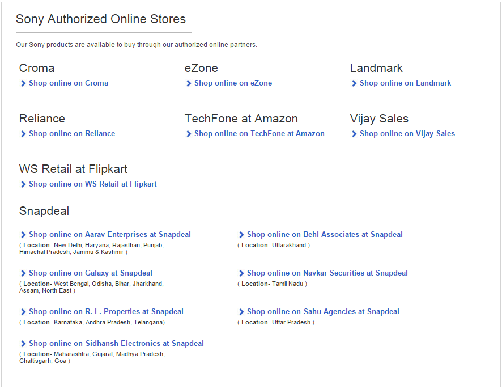Click the chevron icon next to eZone link

(x=189, y=83)
